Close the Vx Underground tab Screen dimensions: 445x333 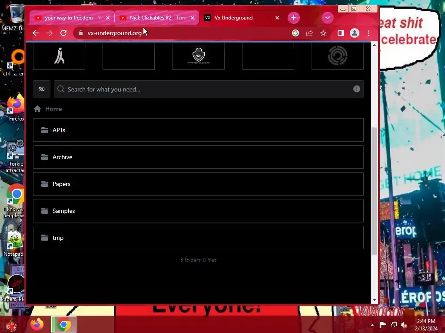point(277,18)
